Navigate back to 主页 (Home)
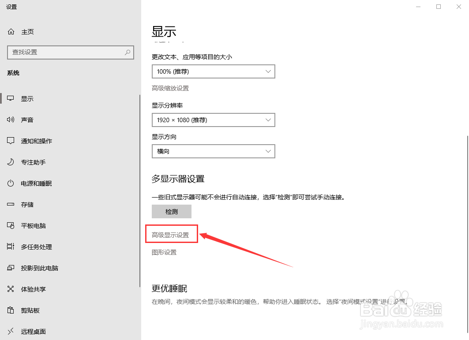469x340 pixels. 27,31
